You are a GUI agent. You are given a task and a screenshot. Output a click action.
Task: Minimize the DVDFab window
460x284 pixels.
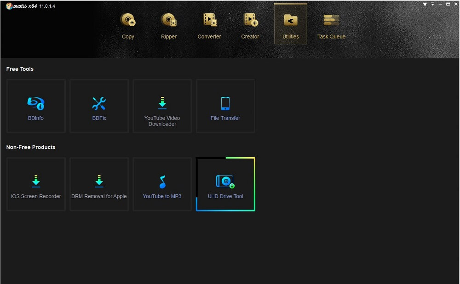click(440, 4)
